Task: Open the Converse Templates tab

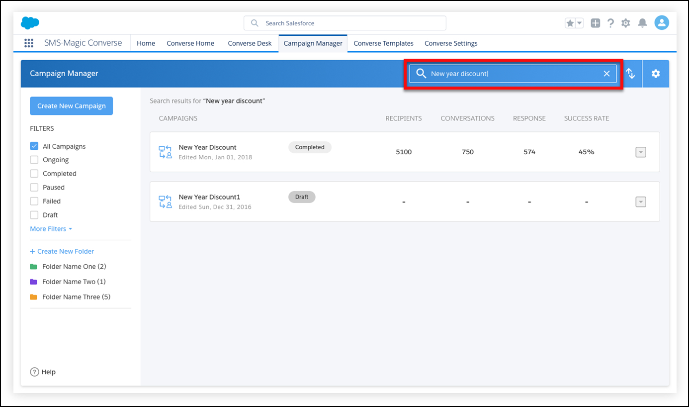Action: coord(383,43)
